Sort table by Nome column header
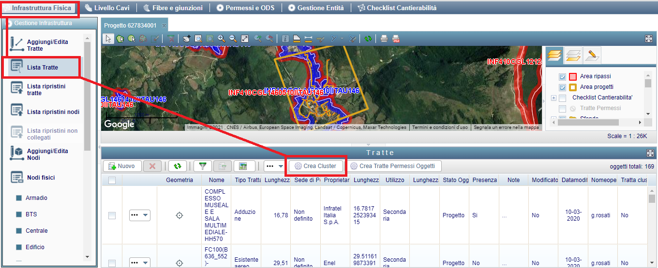 tap(216, 180)
